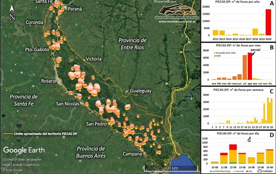Click the 100 km scale bar
Viewport: 276px width, 174px height.
[171, 168]
